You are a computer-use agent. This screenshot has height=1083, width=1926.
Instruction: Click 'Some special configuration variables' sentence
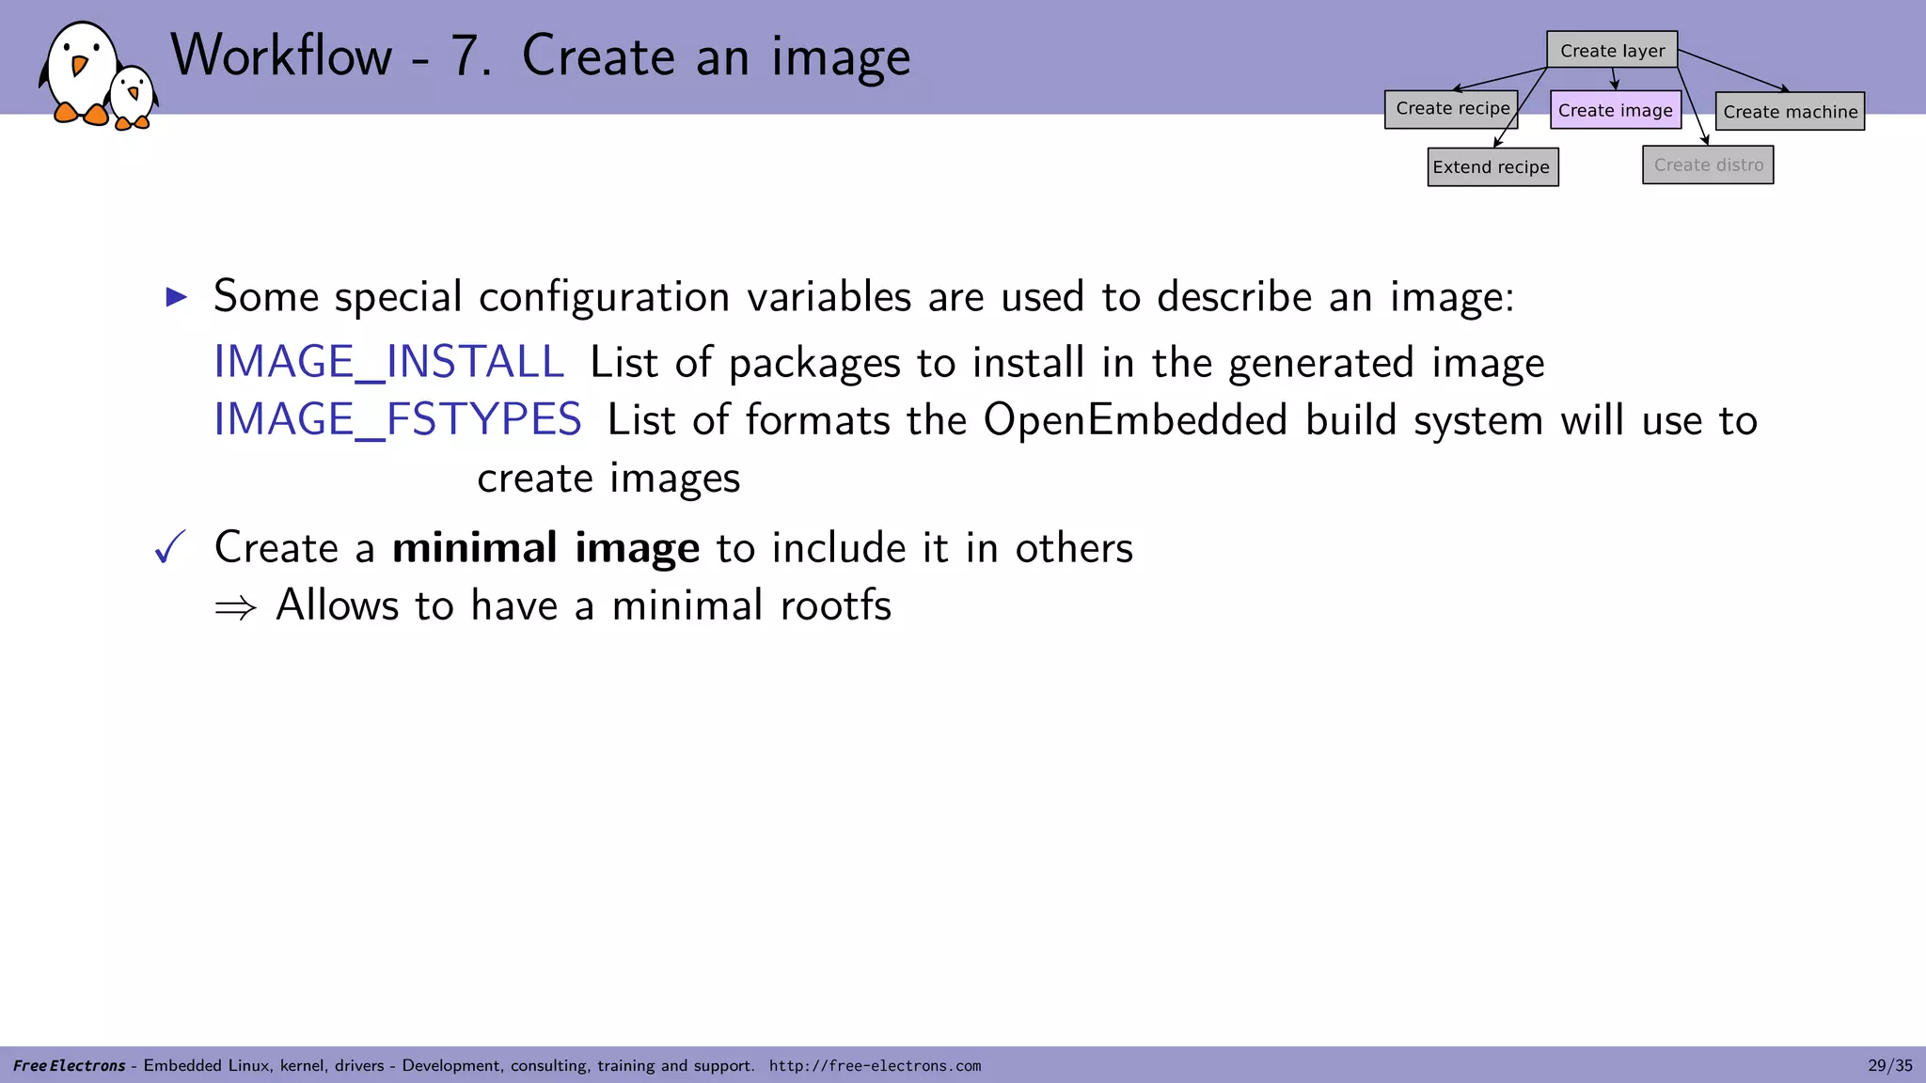click(x=864, y=297)
